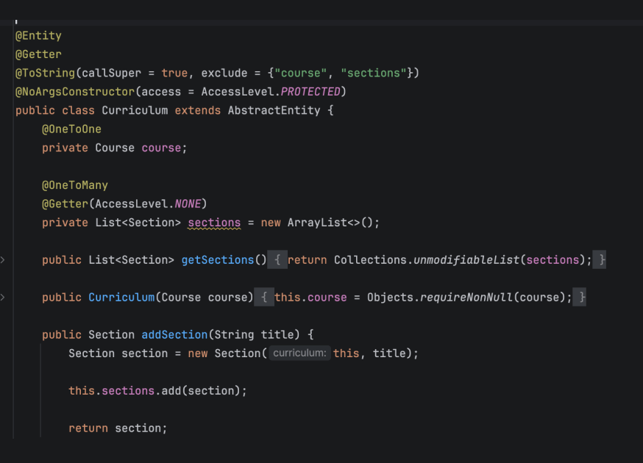Expand the folded Curriculum constructor arrow
This screenshot has width=643, height=463.
pos(2,297)
